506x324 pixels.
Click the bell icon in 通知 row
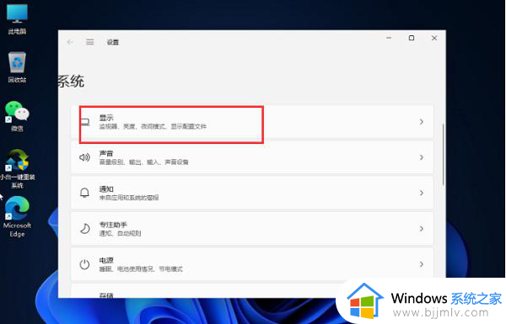(x=84, y=193)
